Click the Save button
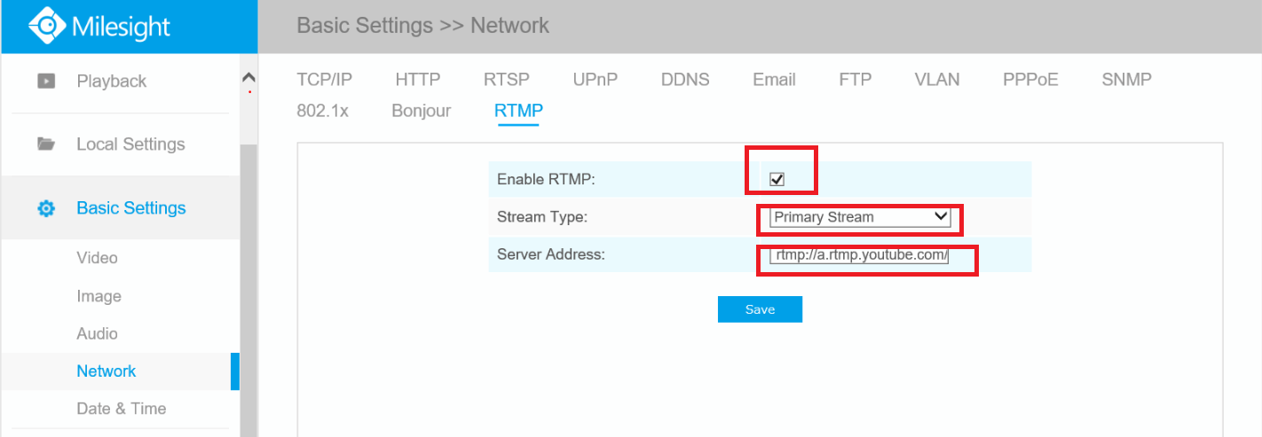 760,309
